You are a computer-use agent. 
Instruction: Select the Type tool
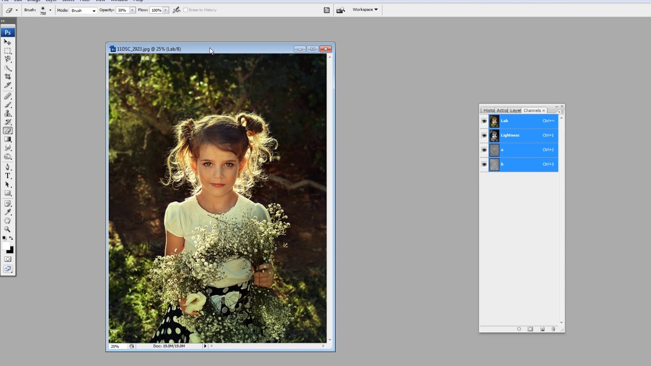tap(8, 176)
